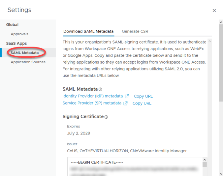Viewport: 223px width, 176px height.
Task: Click the Issuer label
Action: (x=72, y=144)
